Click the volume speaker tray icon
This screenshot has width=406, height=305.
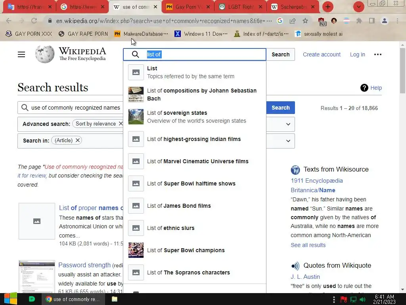coord(363,300)
